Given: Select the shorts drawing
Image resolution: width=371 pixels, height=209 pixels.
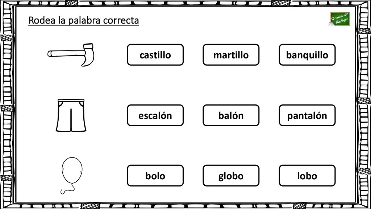Looking at the screenshot, I should click(x=71, y=115).
